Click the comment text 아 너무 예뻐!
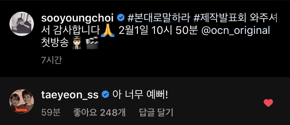 [140, 95]
